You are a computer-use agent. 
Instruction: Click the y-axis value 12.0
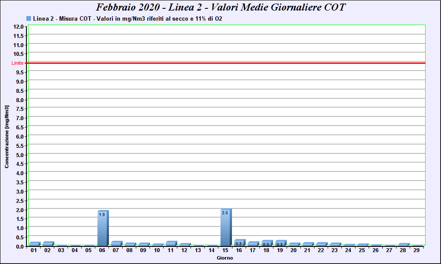tap(18, 27)
